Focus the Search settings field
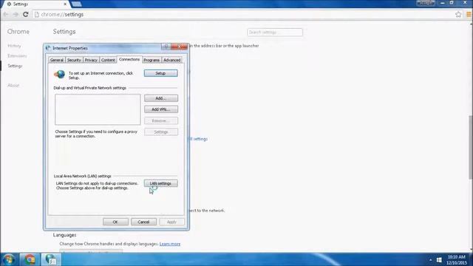The width and height of the screenshot is (473, 266). (x=275, y=33)
